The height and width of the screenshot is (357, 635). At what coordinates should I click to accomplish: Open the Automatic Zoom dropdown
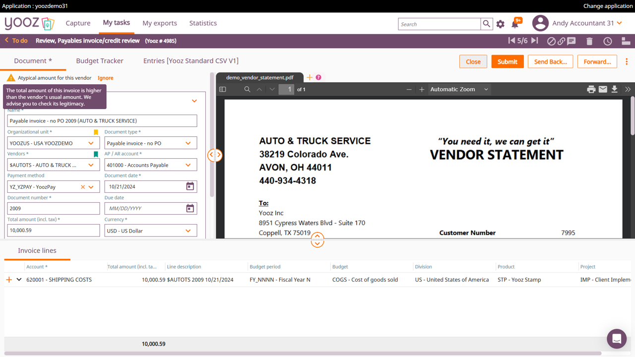pos(459,89)
